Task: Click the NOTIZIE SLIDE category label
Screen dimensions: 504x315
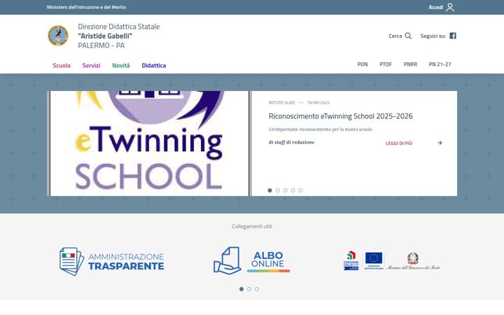Action: pos(281,102)
